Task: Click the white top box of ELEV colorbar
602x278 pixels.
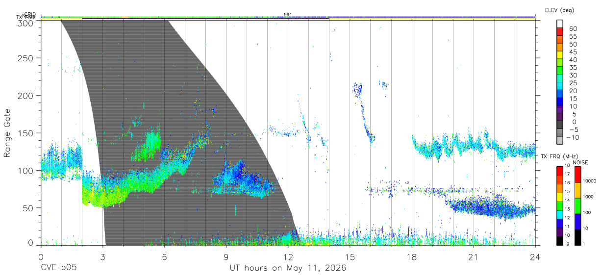Action: click(560, 24)
